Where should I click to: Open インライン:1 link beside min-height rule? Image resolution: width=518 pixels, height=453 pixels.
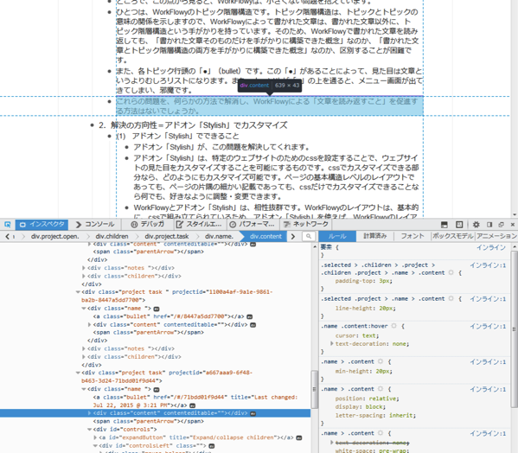pos(488,362)
